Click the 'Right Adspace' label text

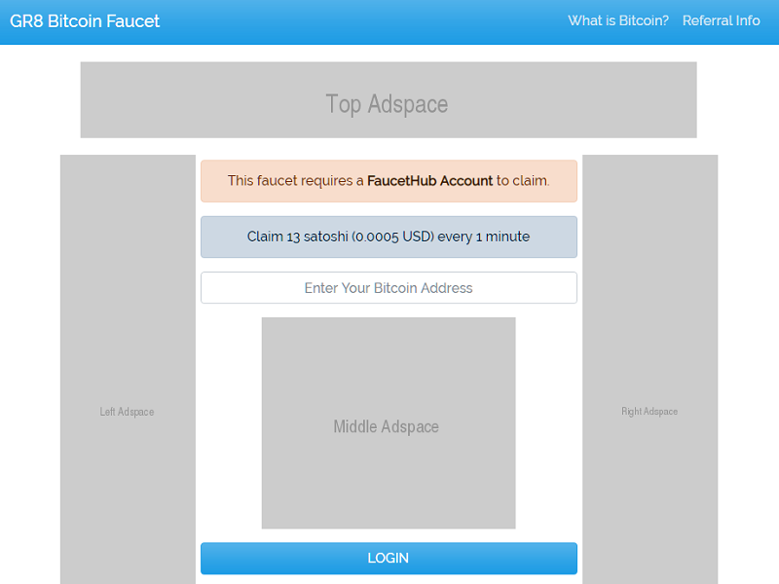pyautogui.click(x=649, y=412)
